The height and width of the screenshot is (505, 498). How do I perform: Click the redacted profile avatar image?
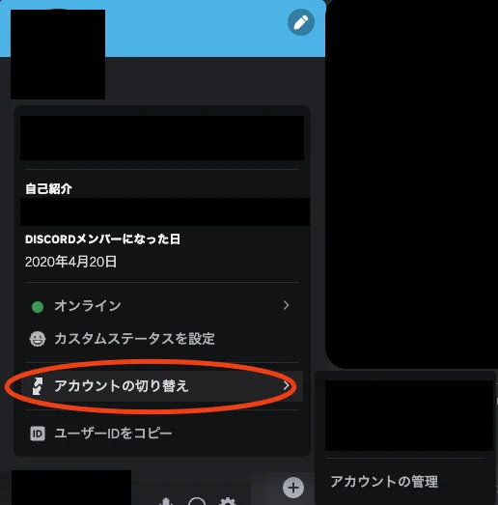pos(58,54)
